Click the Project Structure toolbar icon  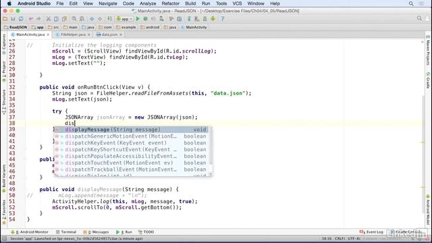point(180,19)
